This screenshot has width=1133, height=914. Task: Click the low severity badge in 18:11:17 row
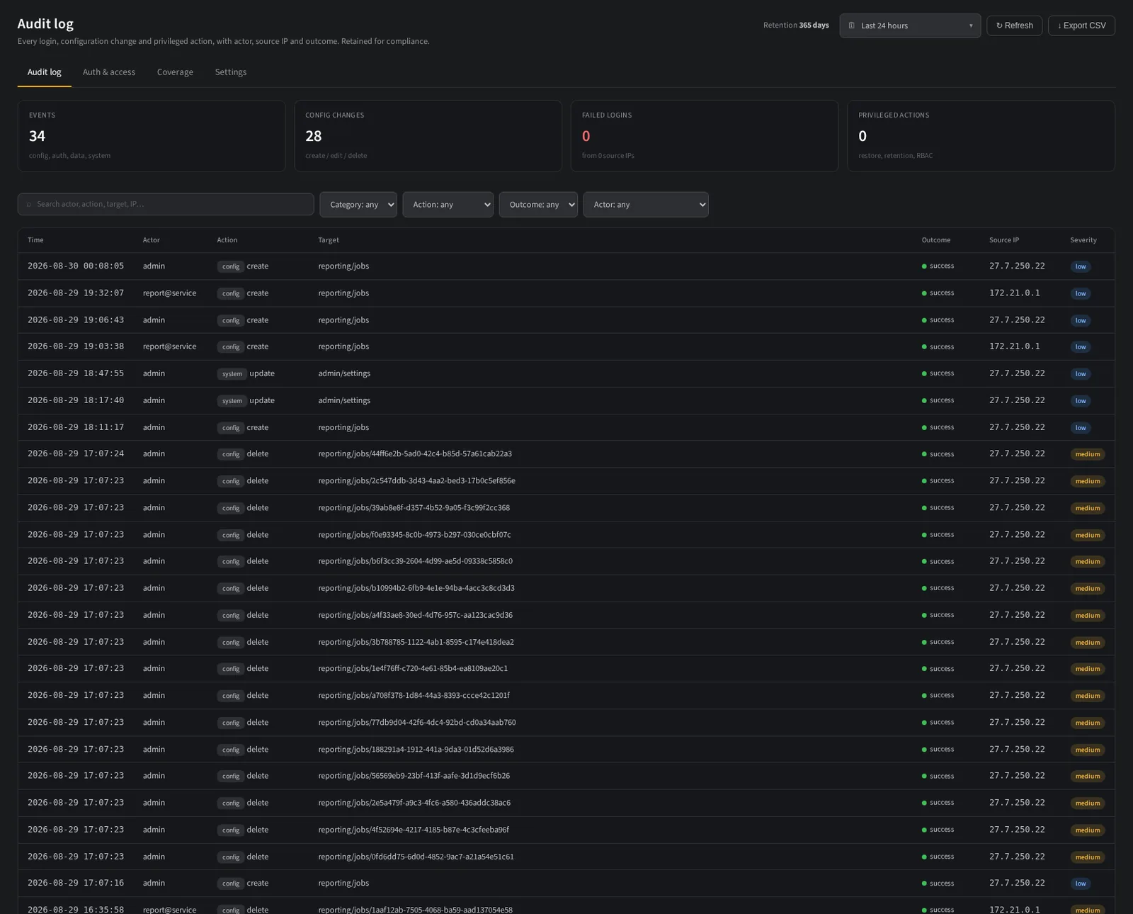click(1081, 428)
